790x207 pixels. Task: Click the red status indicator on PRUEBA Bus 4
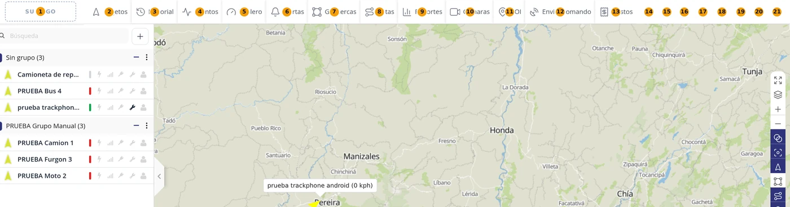(90, 91)
